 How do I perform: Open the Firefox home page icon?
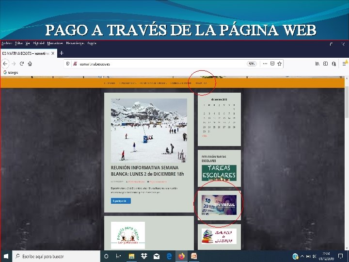[30, 64]
